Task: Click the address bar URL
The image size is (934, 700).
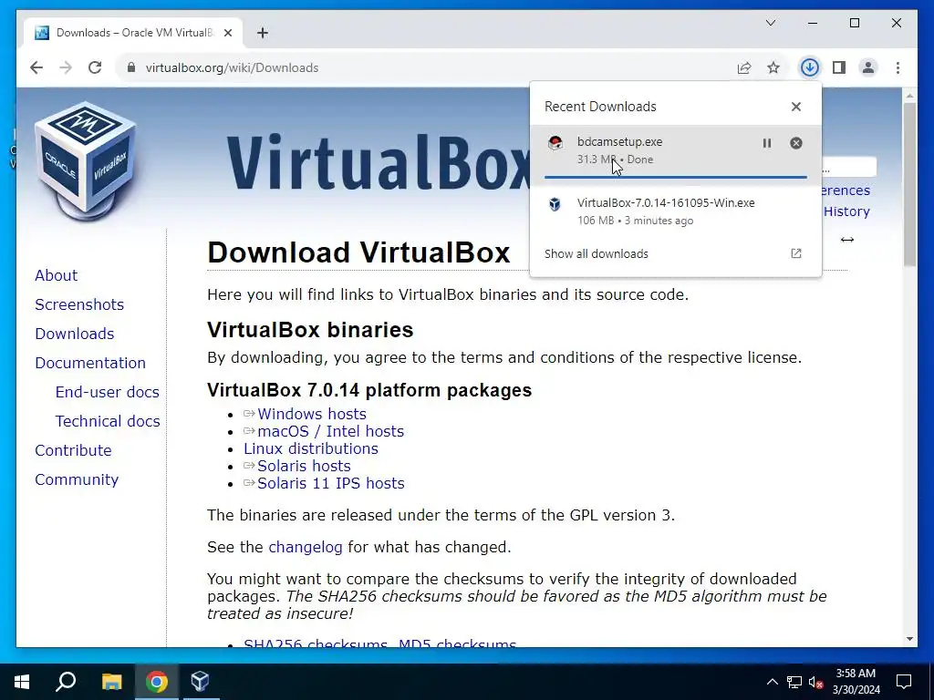Action: pos(232,67)
